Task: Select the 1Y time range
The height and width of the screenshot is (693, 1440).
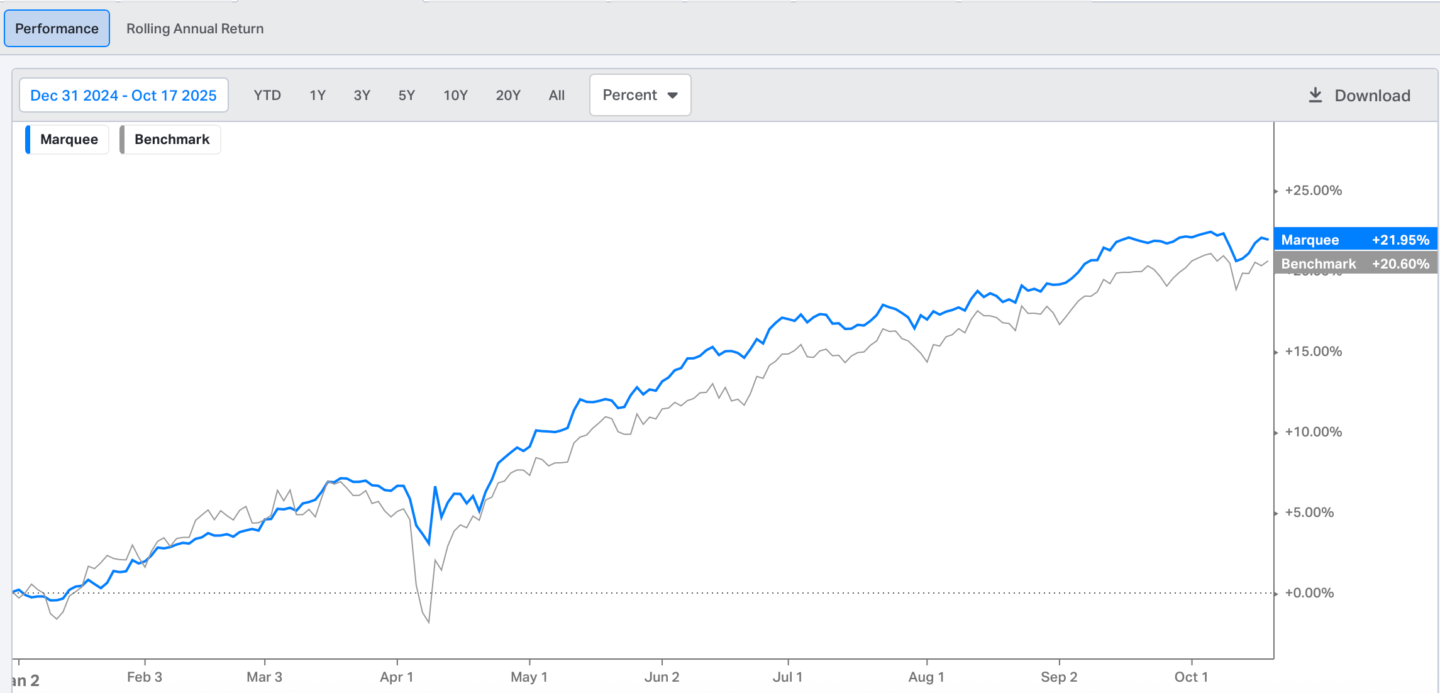Action: (x=318, y=95)
